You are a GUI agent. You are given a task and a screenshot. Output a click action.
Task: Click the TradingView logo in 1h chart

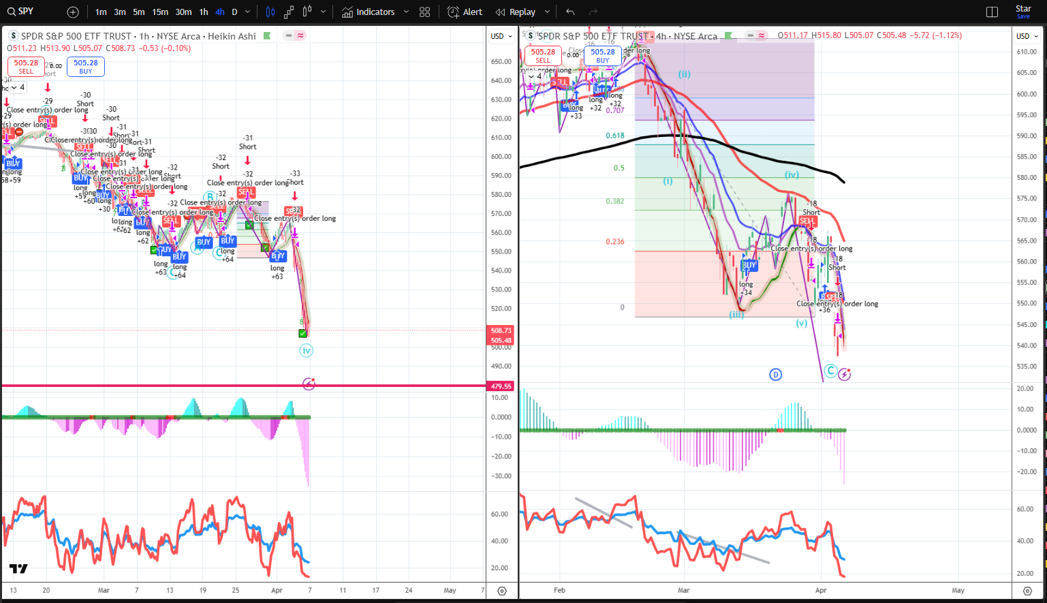click(x=18, y=569)
